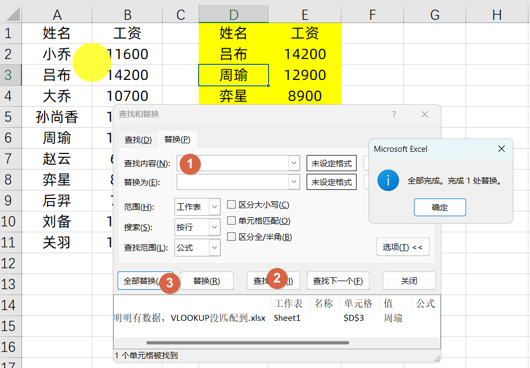Select cell A4 containing 大乔

pos(57,96)
